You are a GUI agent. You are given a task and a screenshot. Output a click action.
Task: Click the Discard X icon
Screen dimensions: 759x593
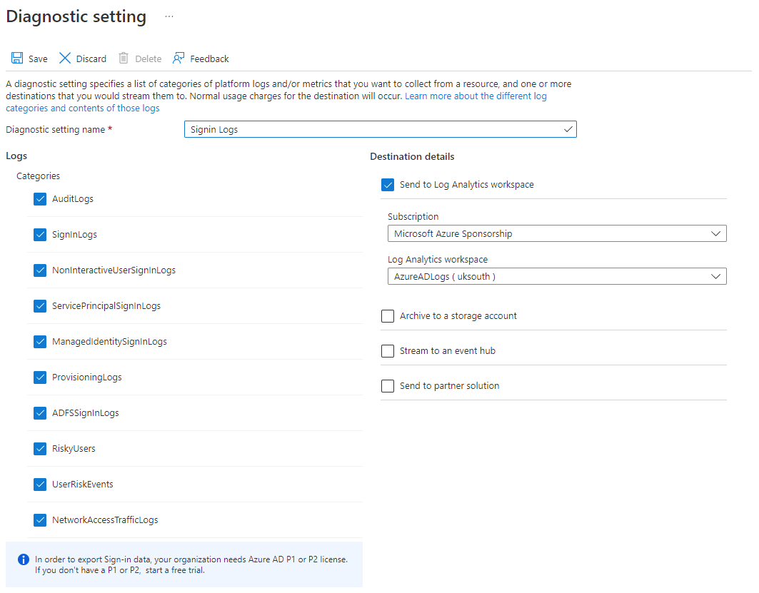65,59
